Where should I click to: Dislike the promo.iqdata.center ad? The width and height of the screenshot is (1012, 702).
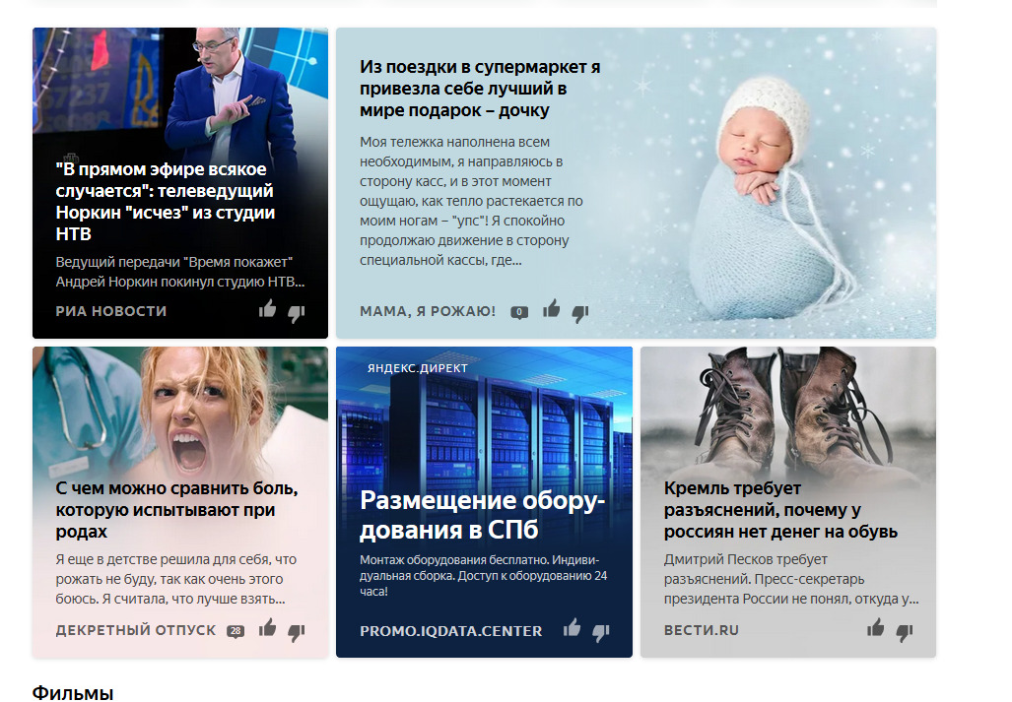click(601, 632)
